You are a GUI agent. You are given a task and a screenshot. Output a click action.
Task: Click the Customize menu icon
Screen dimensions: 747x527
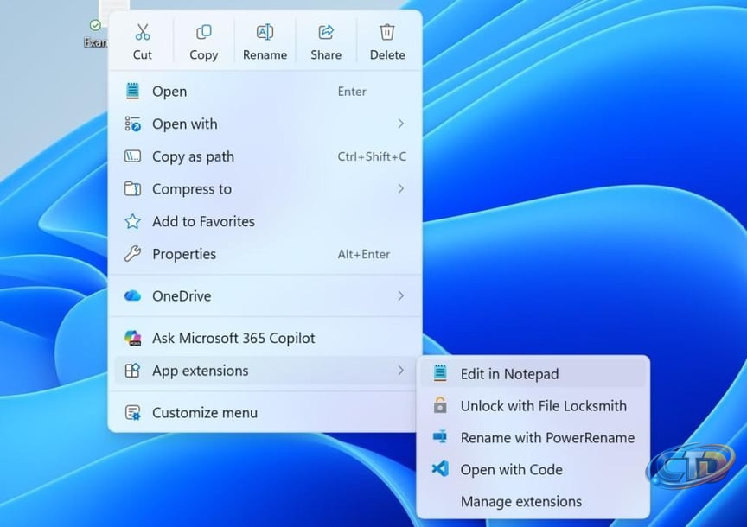click(132, 412)
